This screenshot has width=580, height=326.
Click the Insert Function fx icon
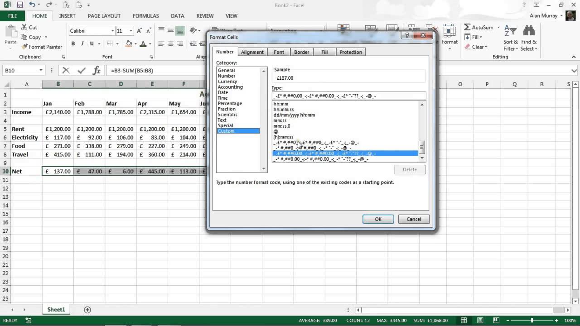tap(97, 70)
